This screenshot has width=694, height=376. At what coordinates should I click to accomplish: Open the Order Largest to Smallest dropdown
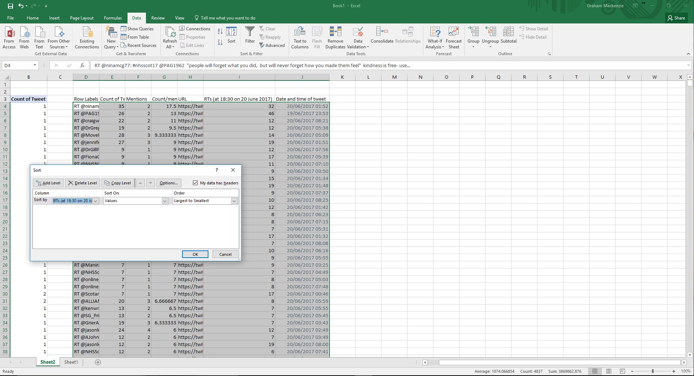(234, 201)
